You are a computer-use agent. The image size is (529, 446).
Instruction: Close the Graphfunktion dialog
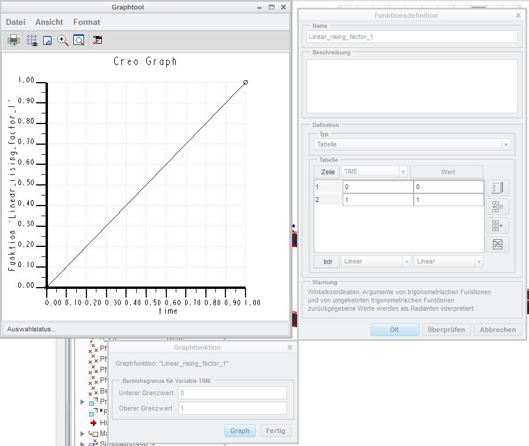[x=290, y=347]
